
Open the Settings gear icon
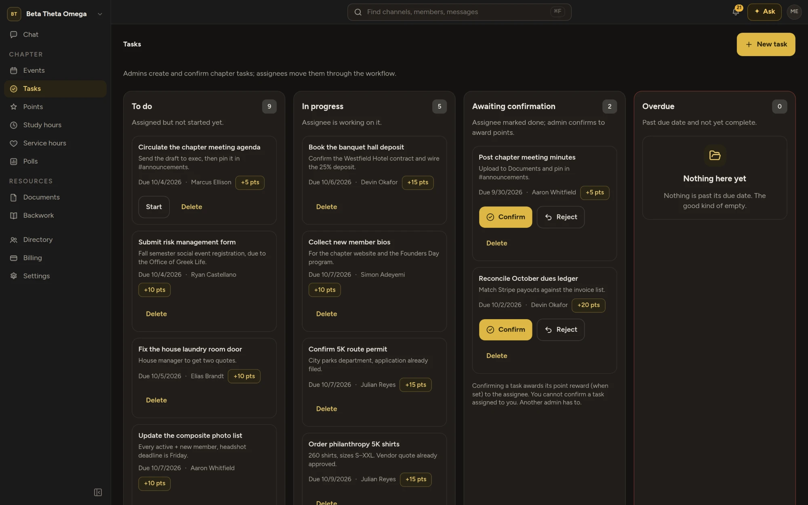pos(14,276)
